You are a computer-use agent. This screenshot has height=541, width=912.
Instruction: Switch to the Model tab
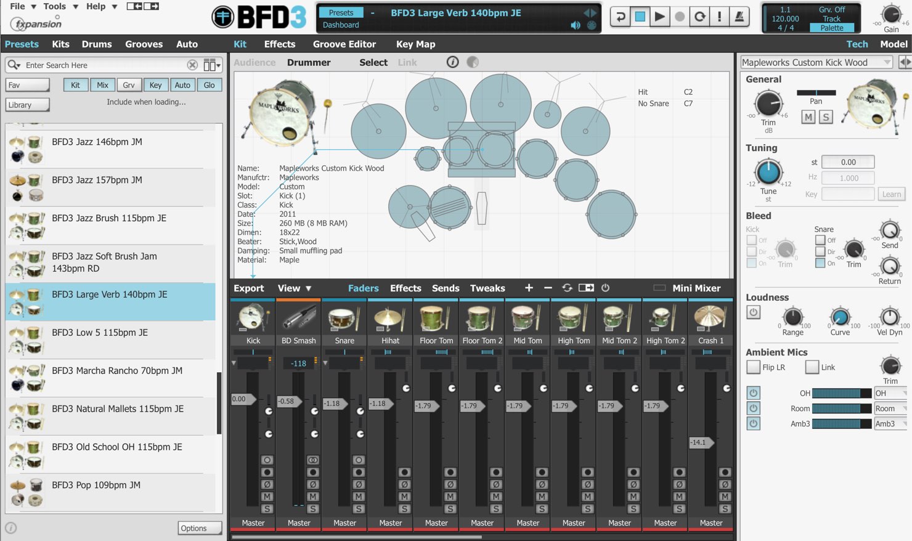(894, 44)
